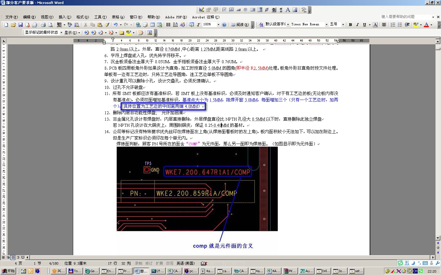The height and width of the screenshot is (275, 441).
Task: Open the 文件(F) menu
Action: (x=11, y=17)
